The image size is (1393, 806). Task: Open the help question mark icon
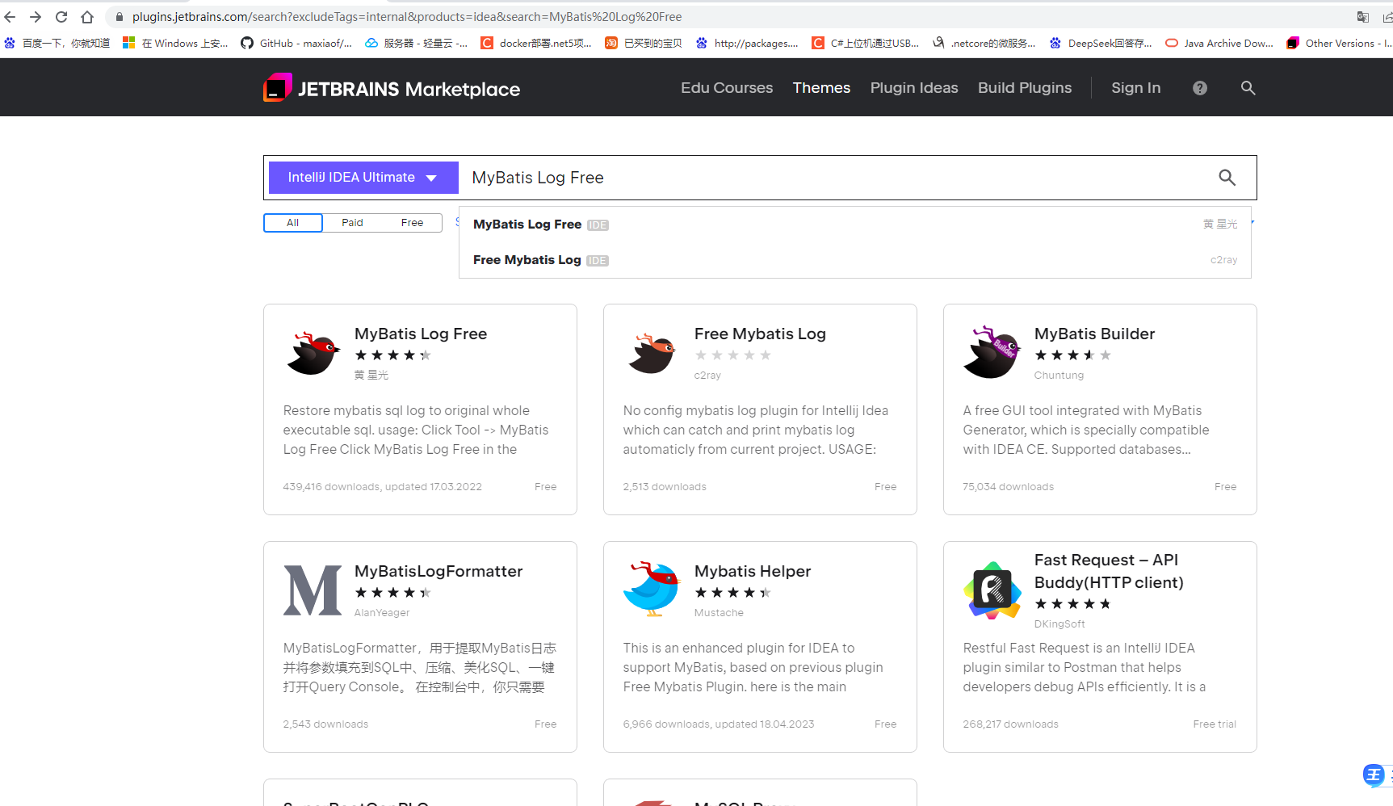pyautogui.click(x=1200, y=88)
